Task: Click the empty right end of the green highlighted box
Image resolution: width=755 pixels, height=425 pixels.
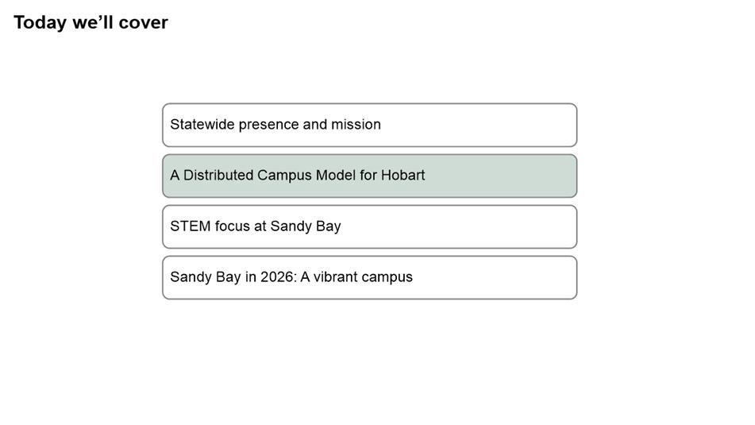Action: click(540, 176)
